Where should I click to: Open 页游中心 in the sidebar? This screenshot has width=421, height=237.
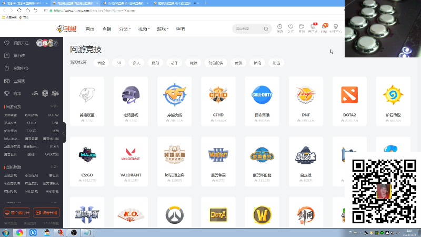click(21, 68)
